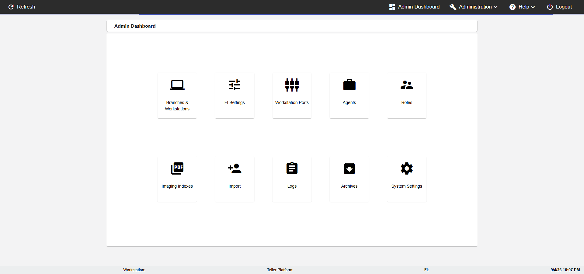The width and height of the screenshot is (584, 274).
Task: Expand the Help dropdown chevron
Action: click(x=533, y=7)
